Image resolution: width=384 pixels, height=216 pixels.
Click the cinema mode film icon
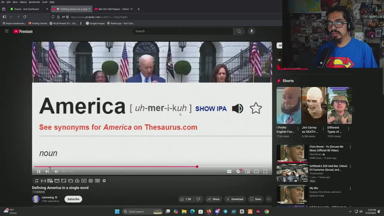pyautogui.click(x=57, y=181)
